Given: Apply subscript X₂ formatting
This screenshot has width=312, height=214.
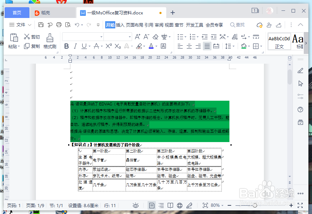Looking at the screenshot, I should [x=118, y=46].
